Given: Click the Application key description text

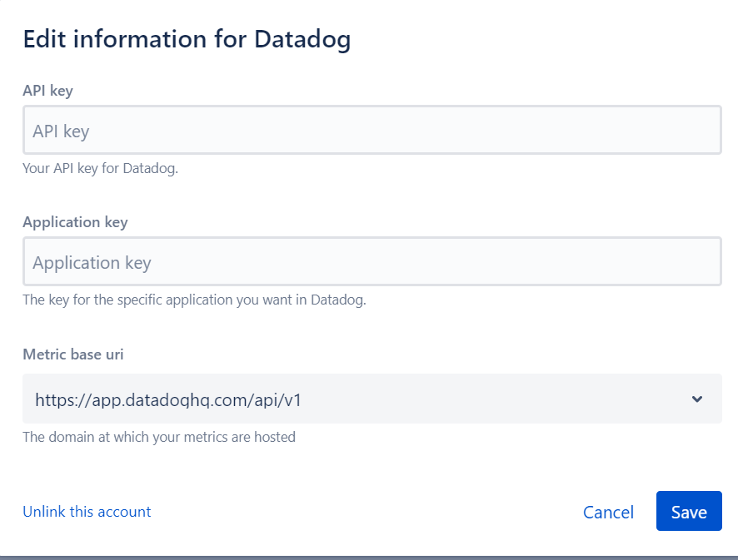Looking at the screenshot, I should pos(194,300).
